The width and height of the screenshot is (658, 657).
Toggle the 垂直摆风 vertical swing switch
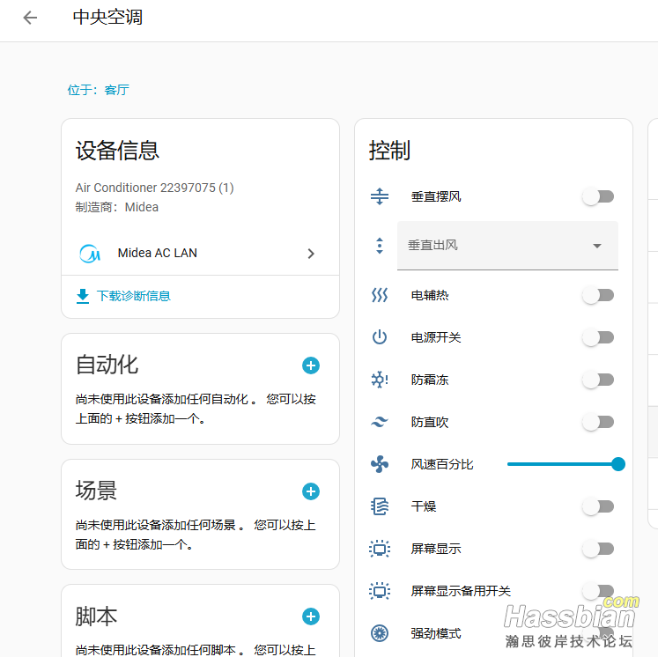[598, 196]
